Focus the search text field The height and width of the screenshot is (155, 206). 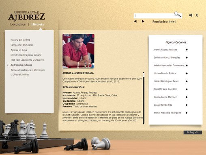coord(154,16)
